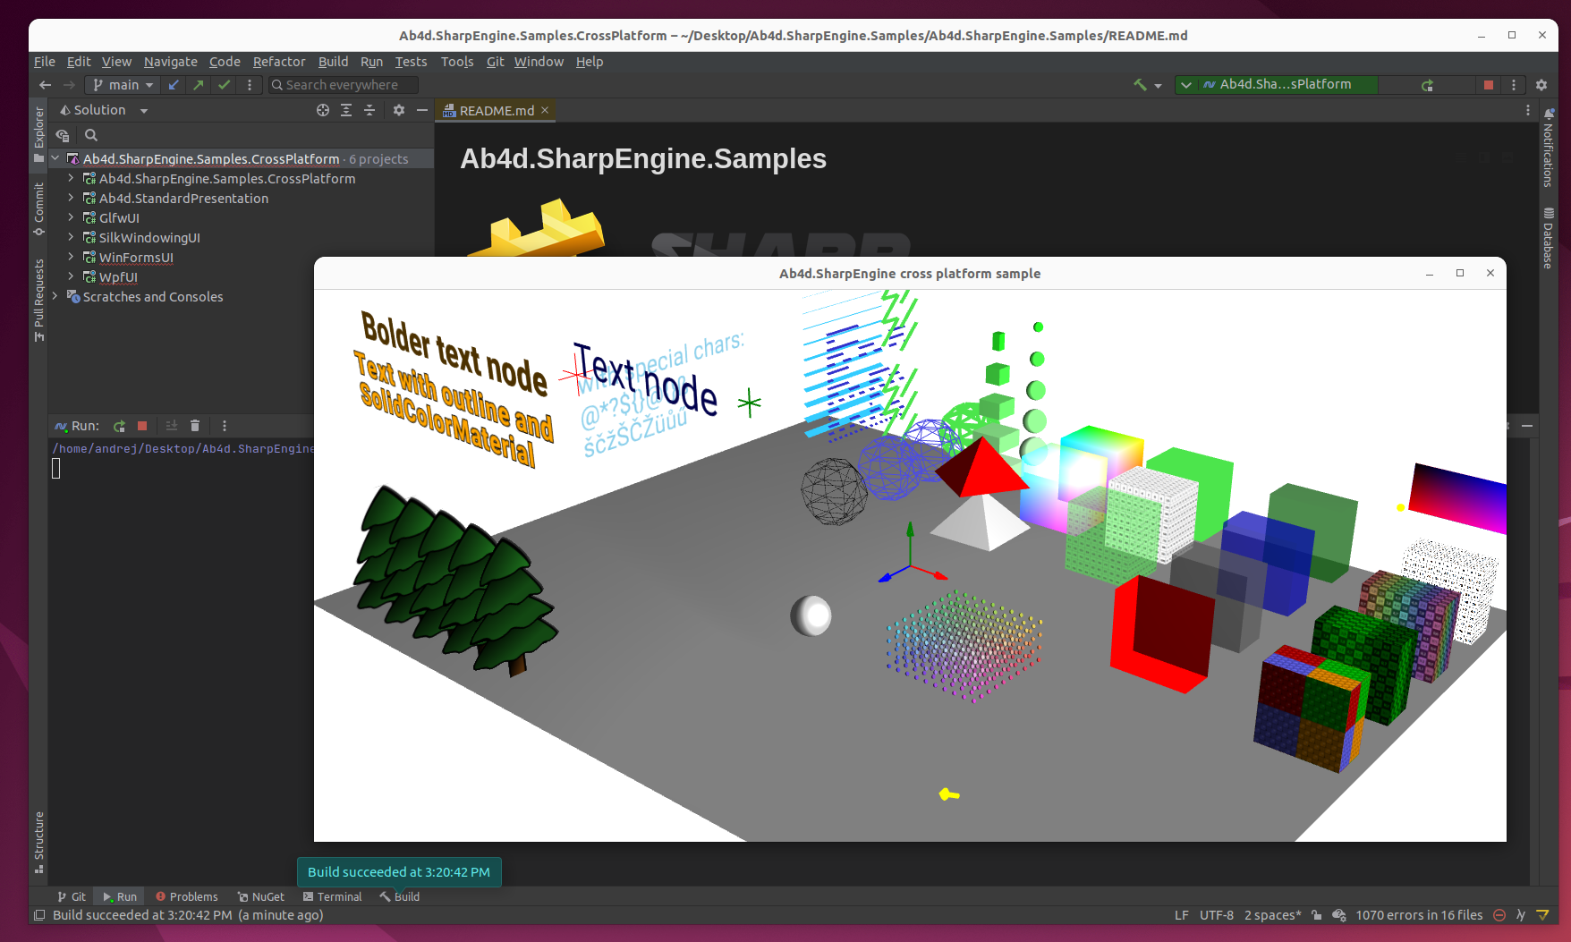Click the '1070 errors in 16 files' status indicator

click(1418, 915)
